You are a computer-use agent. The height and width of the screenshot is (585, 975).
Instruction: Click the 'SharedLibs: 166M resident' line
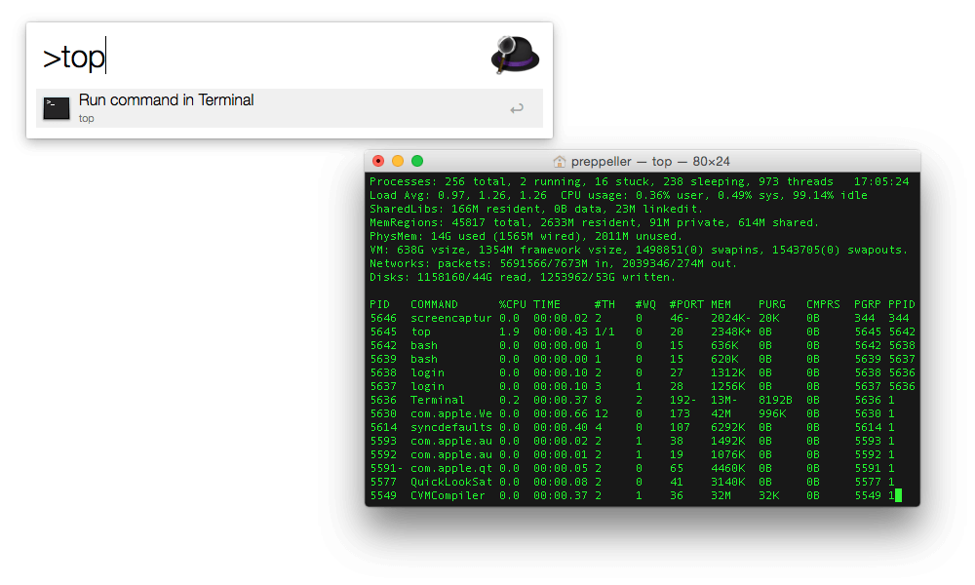[536, 209]
